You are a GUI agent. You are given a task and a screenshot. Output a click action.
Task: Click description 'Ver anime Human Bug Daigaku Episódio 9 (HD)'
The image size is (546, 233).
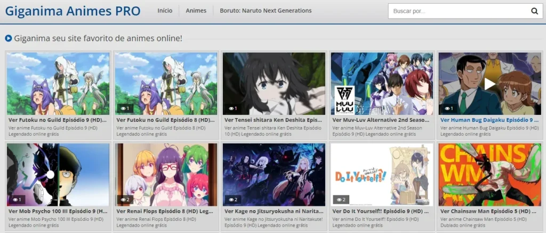(488, 128)
